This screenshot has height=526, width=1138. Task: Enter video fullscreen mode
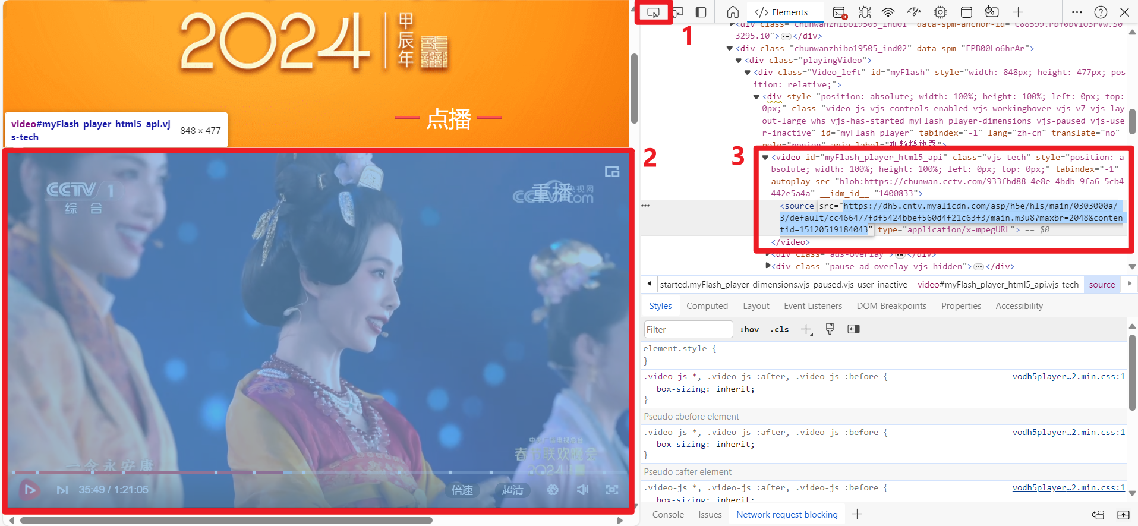tap(612, 490)
